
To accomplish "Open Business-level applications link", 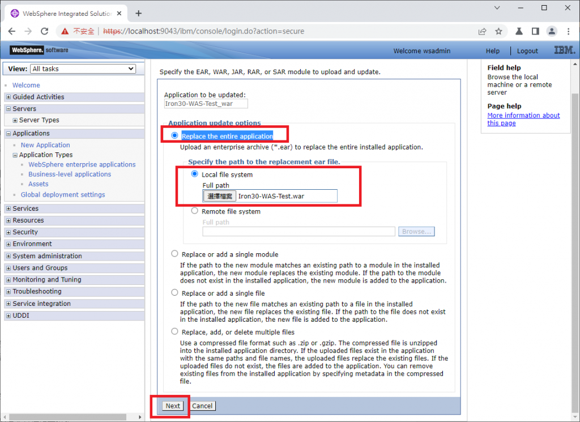I will pyautogui.click(x=70, y=174).
